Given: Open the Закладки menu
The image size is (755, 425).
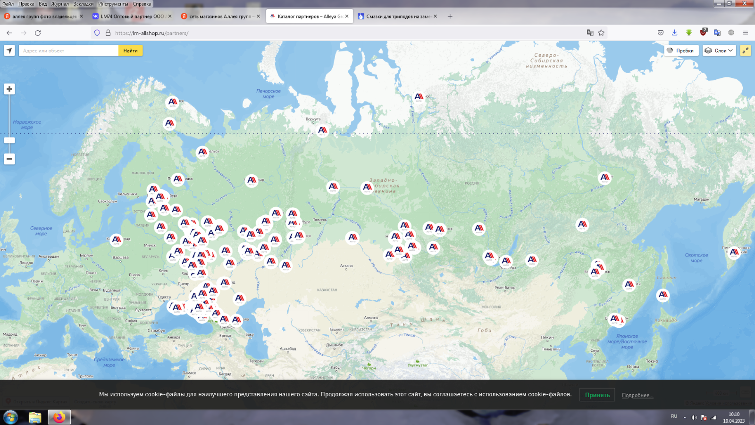Looking at the screenshot, I should 84,4.
